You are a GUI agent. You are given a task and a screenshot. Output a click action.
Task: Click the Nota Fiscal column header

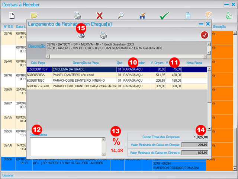click(x=194, y=63)
